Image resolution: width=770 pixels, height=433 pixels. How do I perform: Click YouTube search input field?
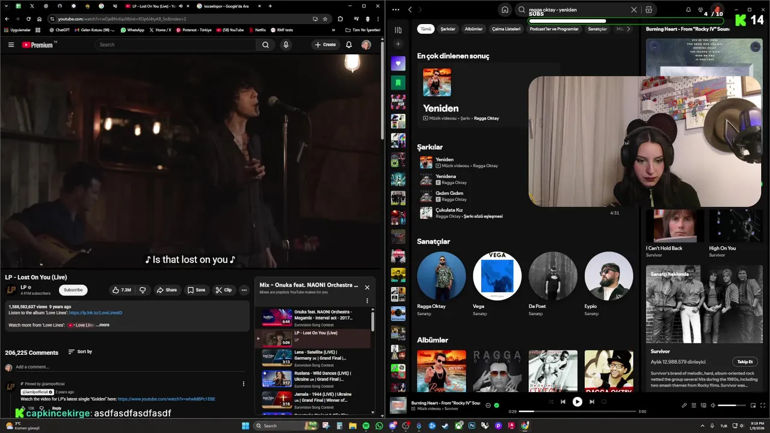[x=174, y=45]
